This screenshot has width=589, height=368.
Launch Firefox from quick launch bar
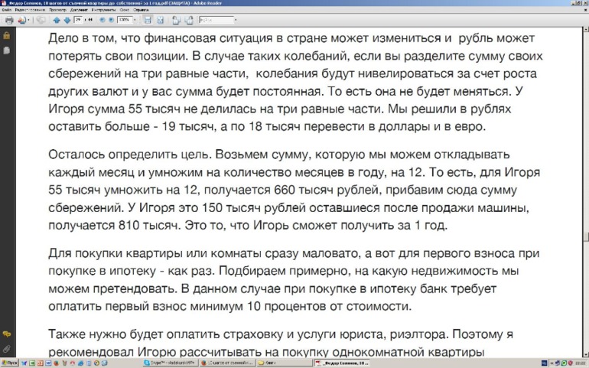coord(57,363)
